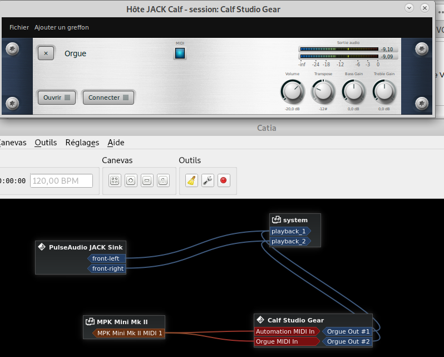The height and width of the screenshot is (357, 444).
Task: Click the MIDI activity indicator LED
Action: click(x=180, y=53)
